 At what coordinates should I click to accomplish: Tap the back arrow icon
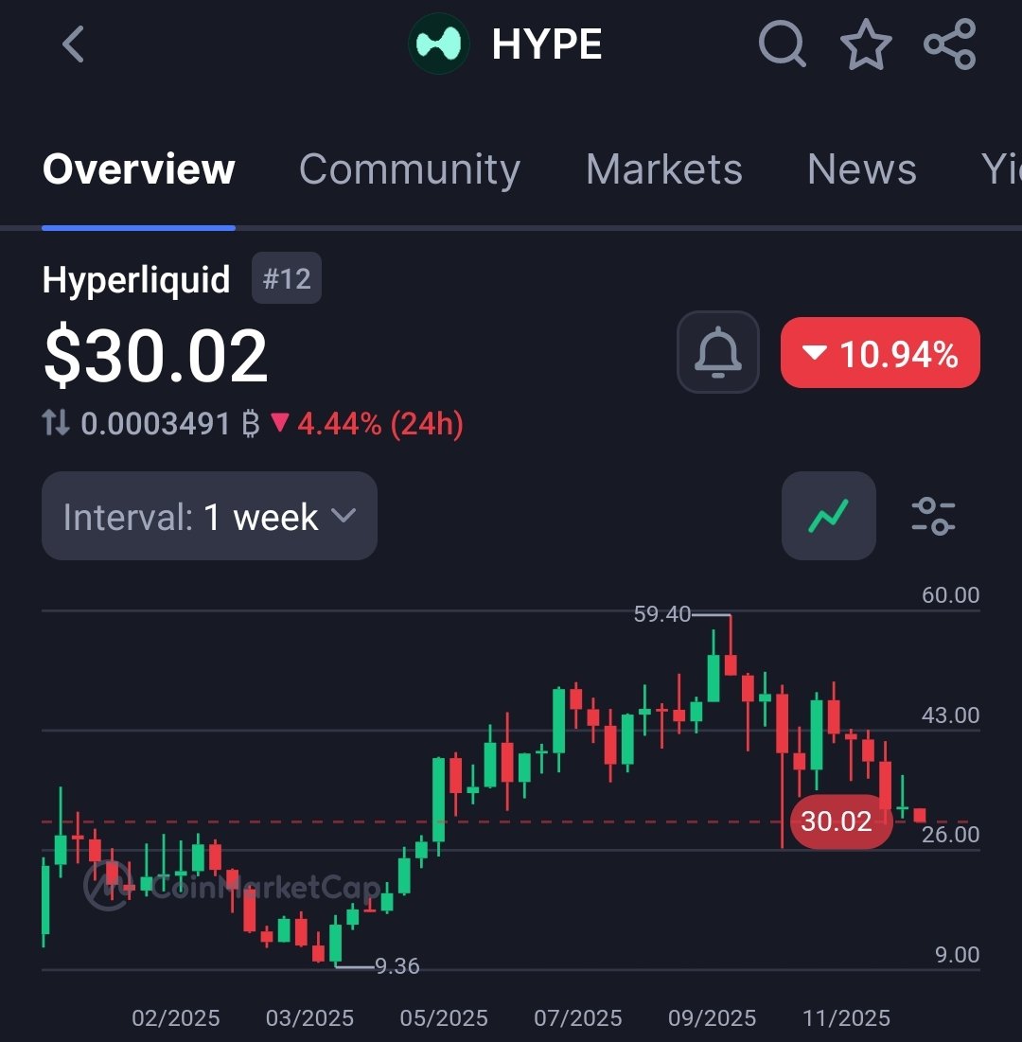click(74, 44)
